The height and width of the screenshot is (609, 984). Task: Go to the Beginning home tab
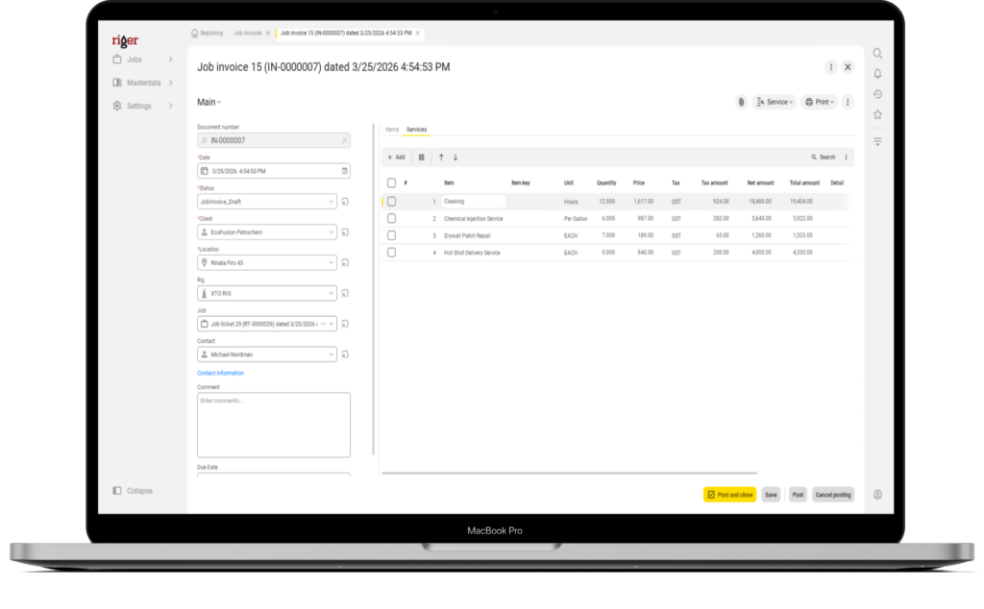pyautogui.click(x=208, y=34)
